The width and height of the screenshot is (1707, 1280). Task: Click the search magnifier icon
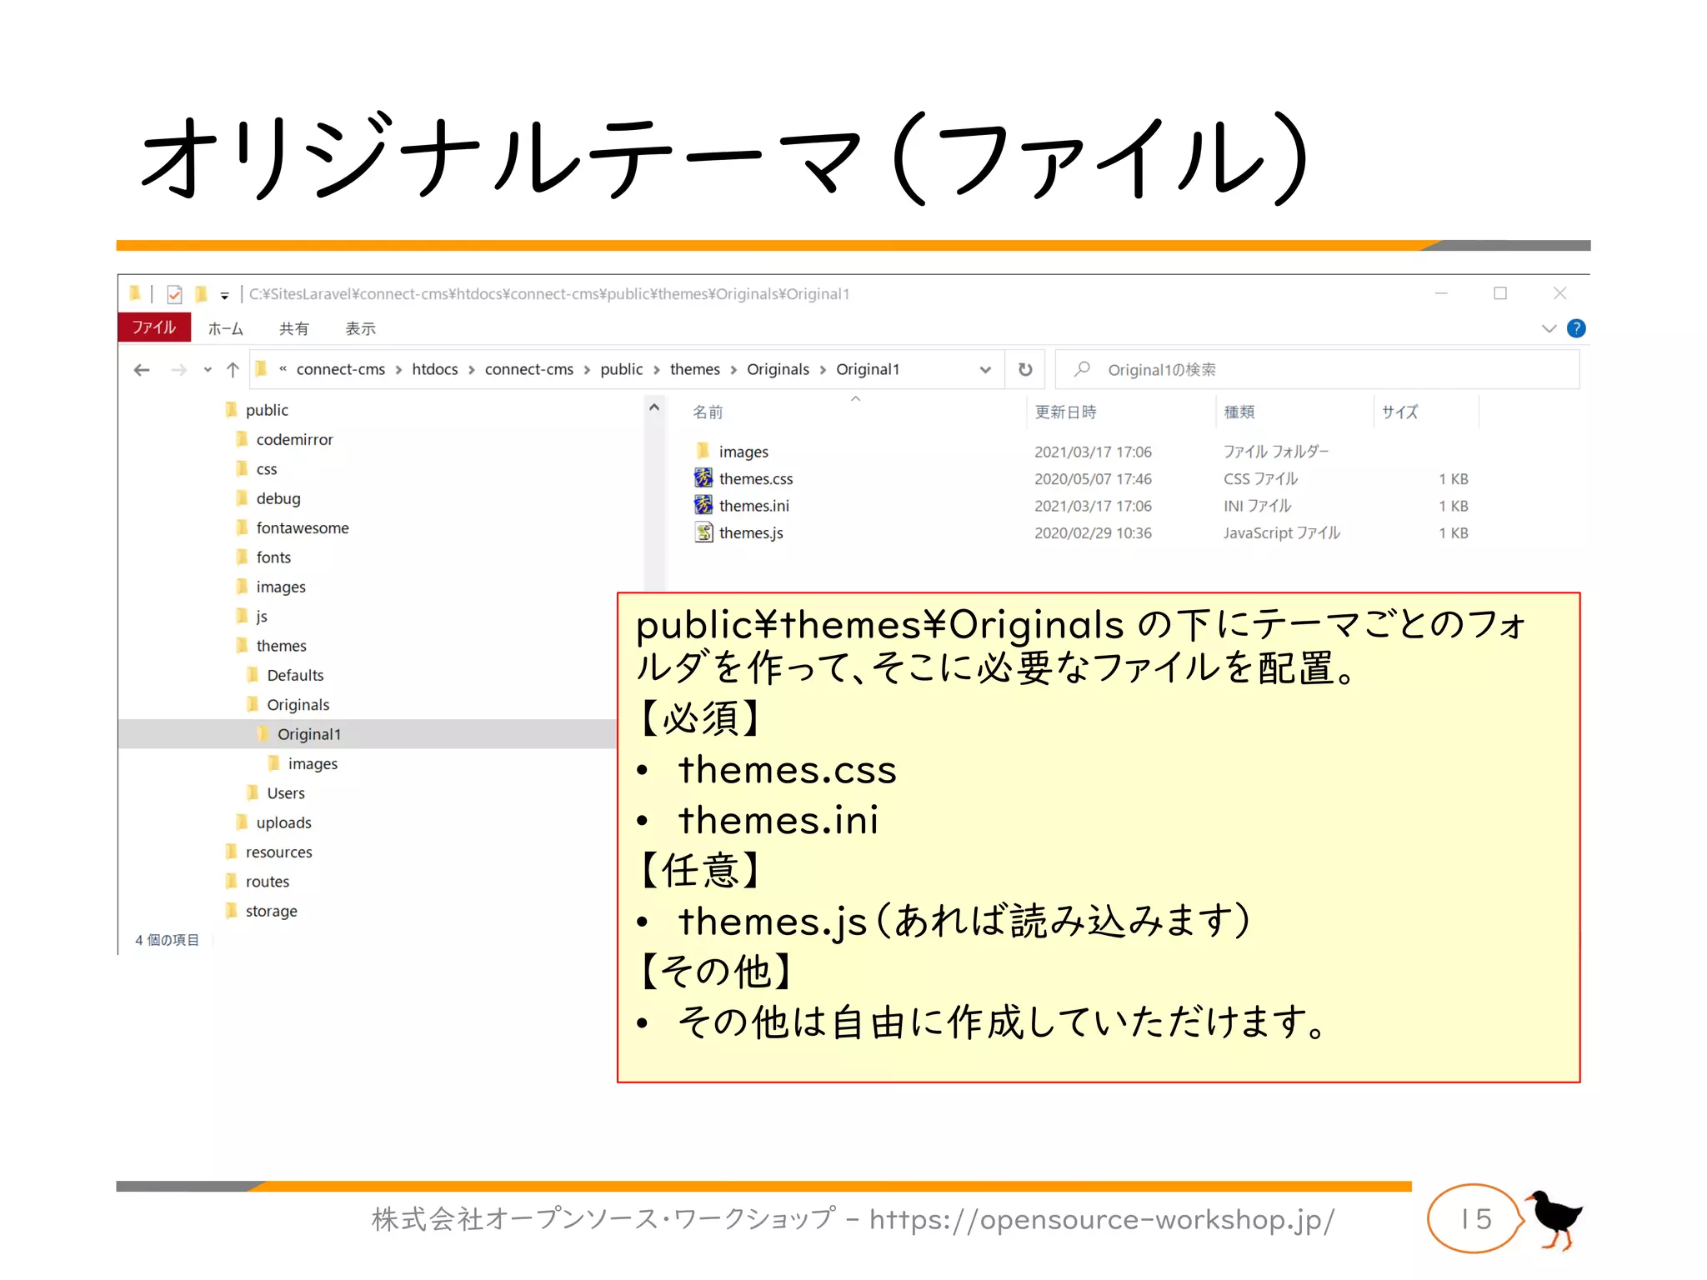tap(1082, 368)
